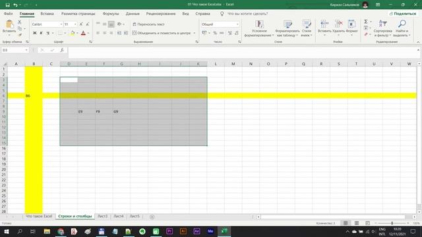Open Форматировать как таблицу gallery
This screenshot has width=422, height=237.
click(288, 28)
